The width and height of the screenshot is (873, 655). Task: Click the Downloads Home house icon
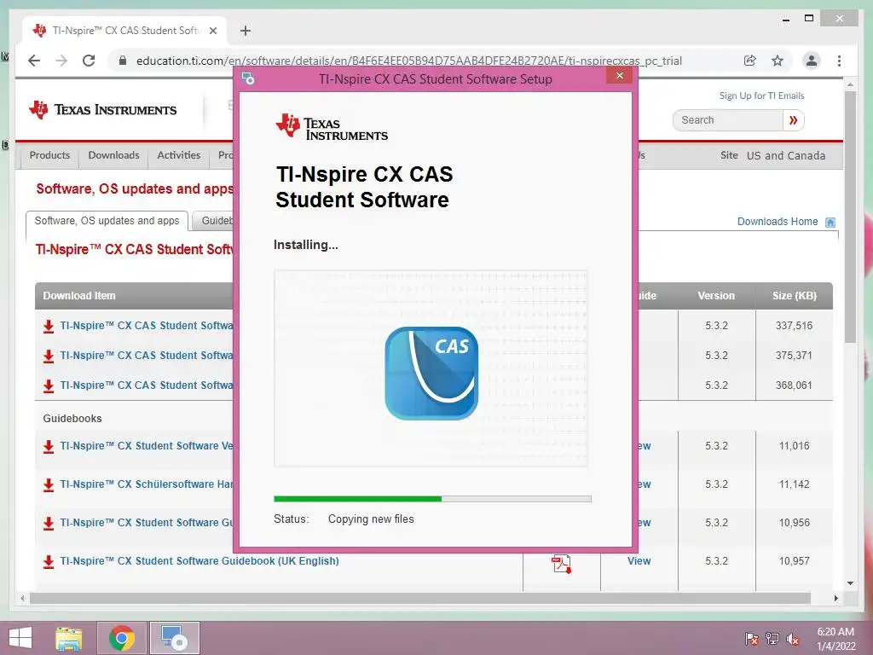click(830, 223)
